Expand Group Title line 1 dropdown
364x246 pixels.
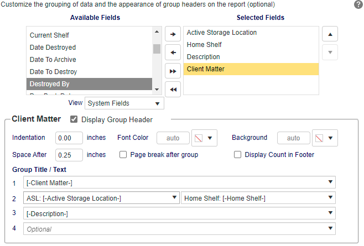pos(330,182)
